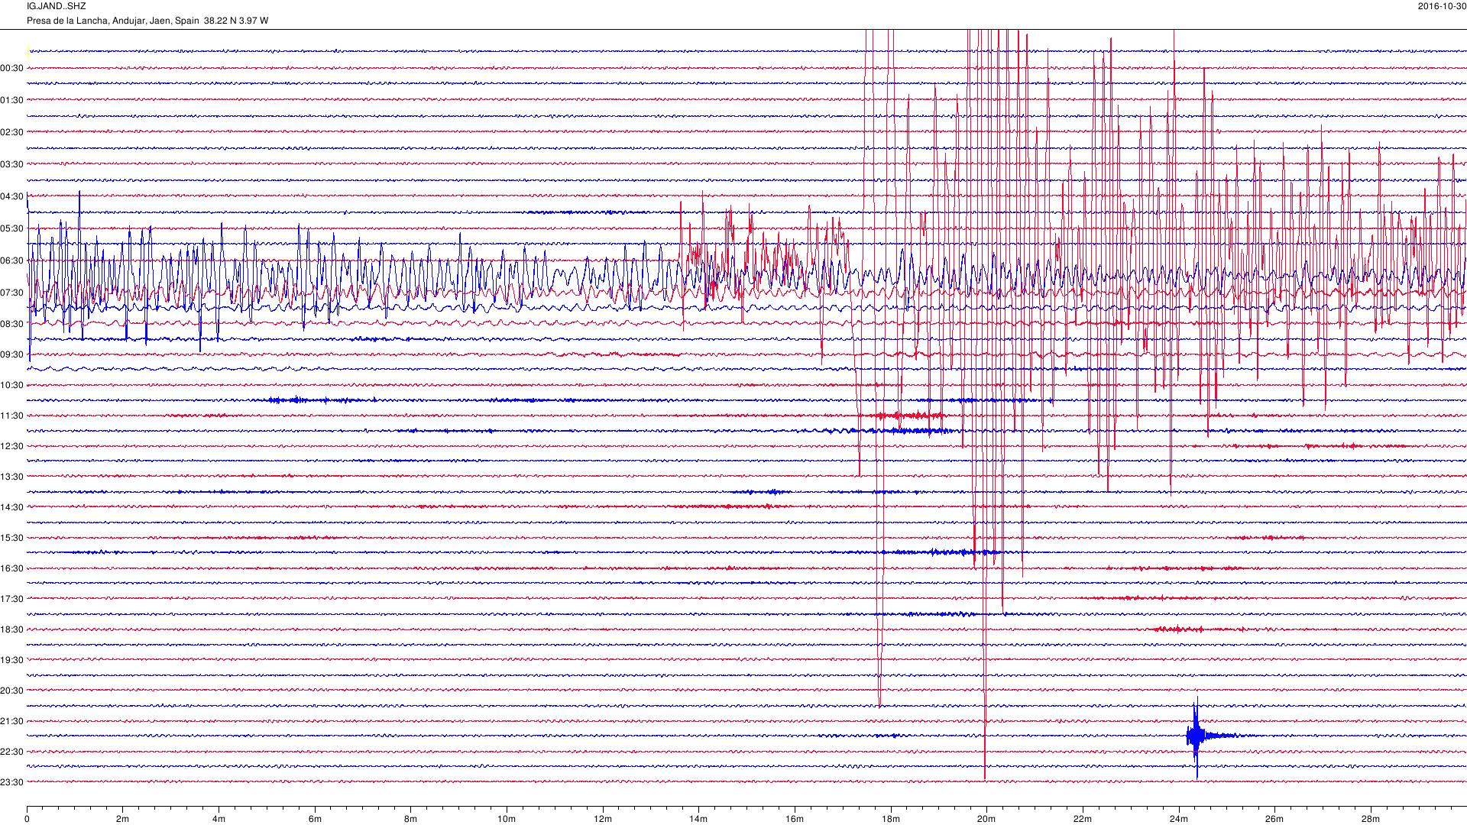
Task: Click the 18:30 time label
Action: point(11,630)
